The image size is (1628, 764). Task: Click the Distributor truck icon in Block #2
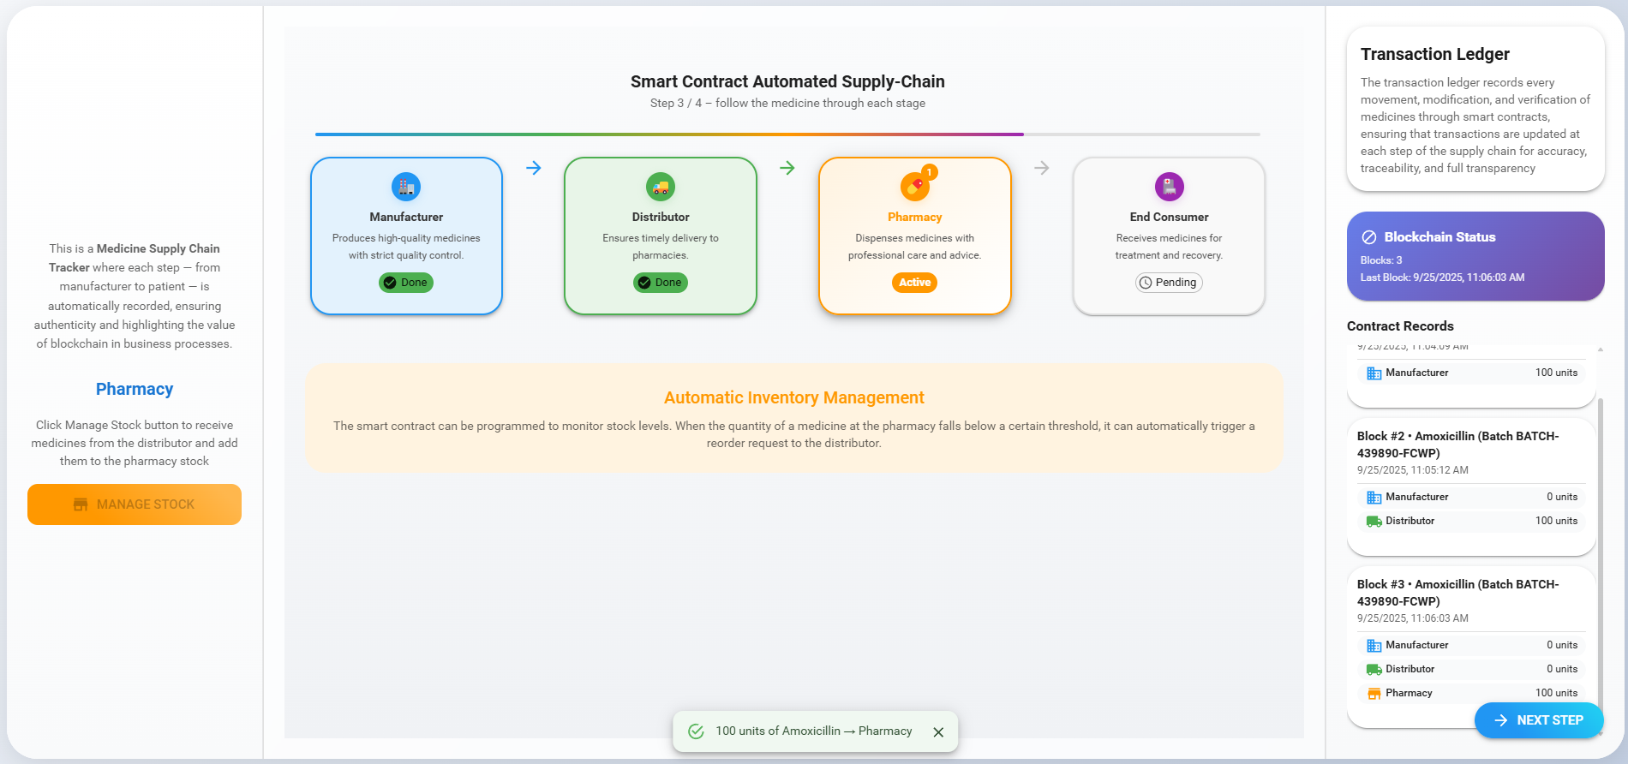1374,521
